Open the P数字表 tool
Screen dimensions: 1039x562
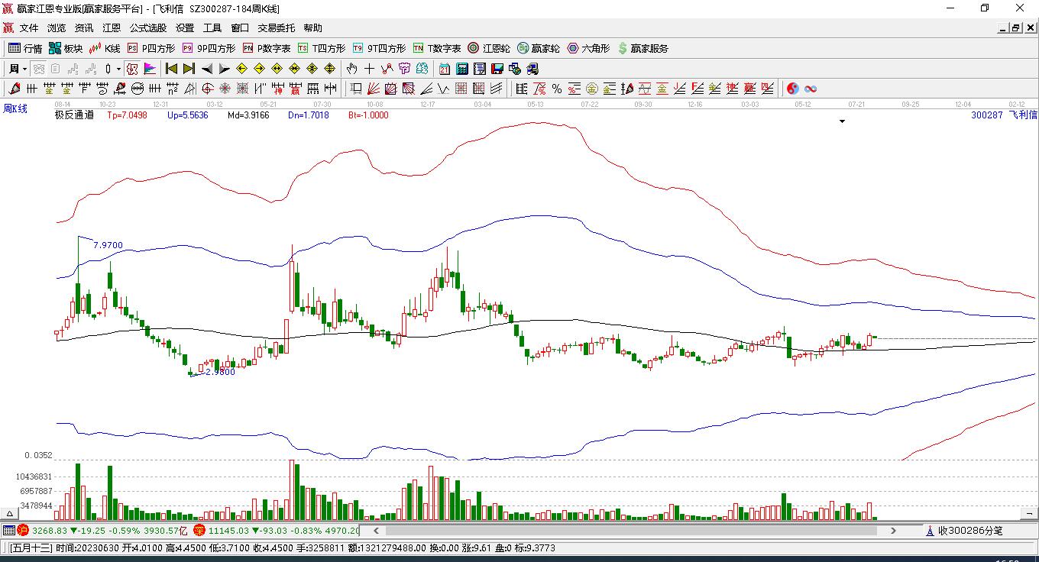(x=267, y=48)
